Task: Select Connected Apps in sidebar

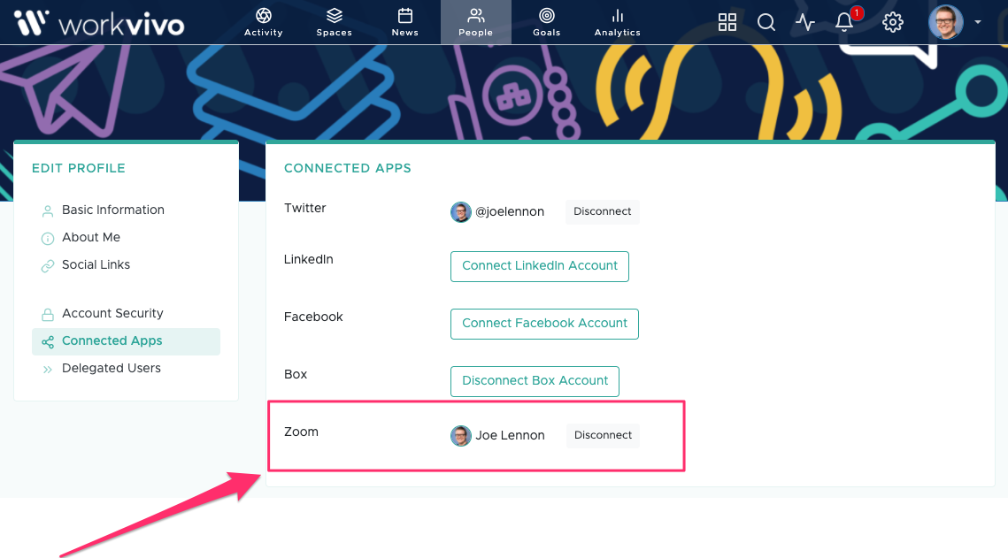Action: tap(126, 341)
